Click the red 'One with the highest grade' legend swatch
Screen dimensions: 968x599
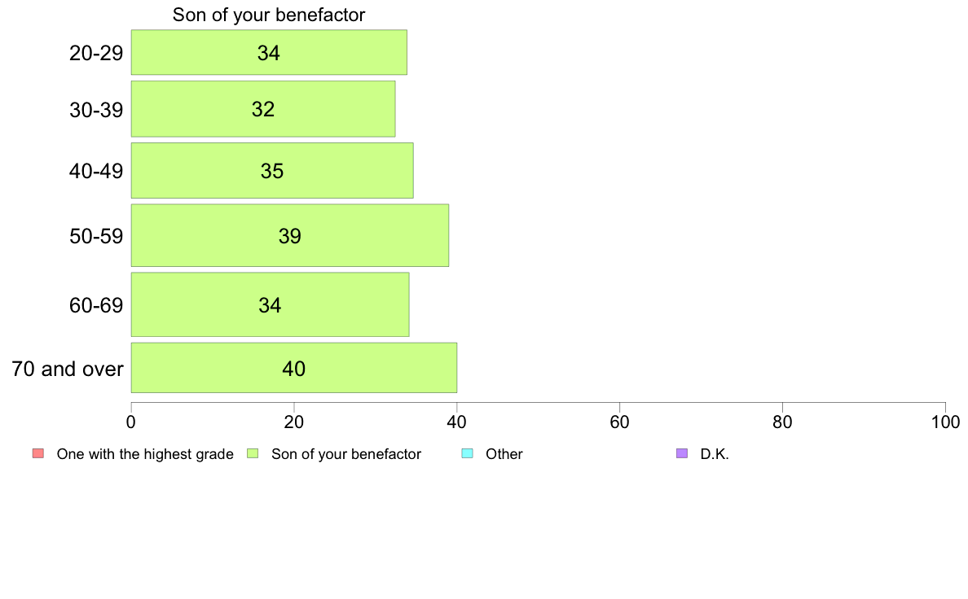(x=37, y=453)
